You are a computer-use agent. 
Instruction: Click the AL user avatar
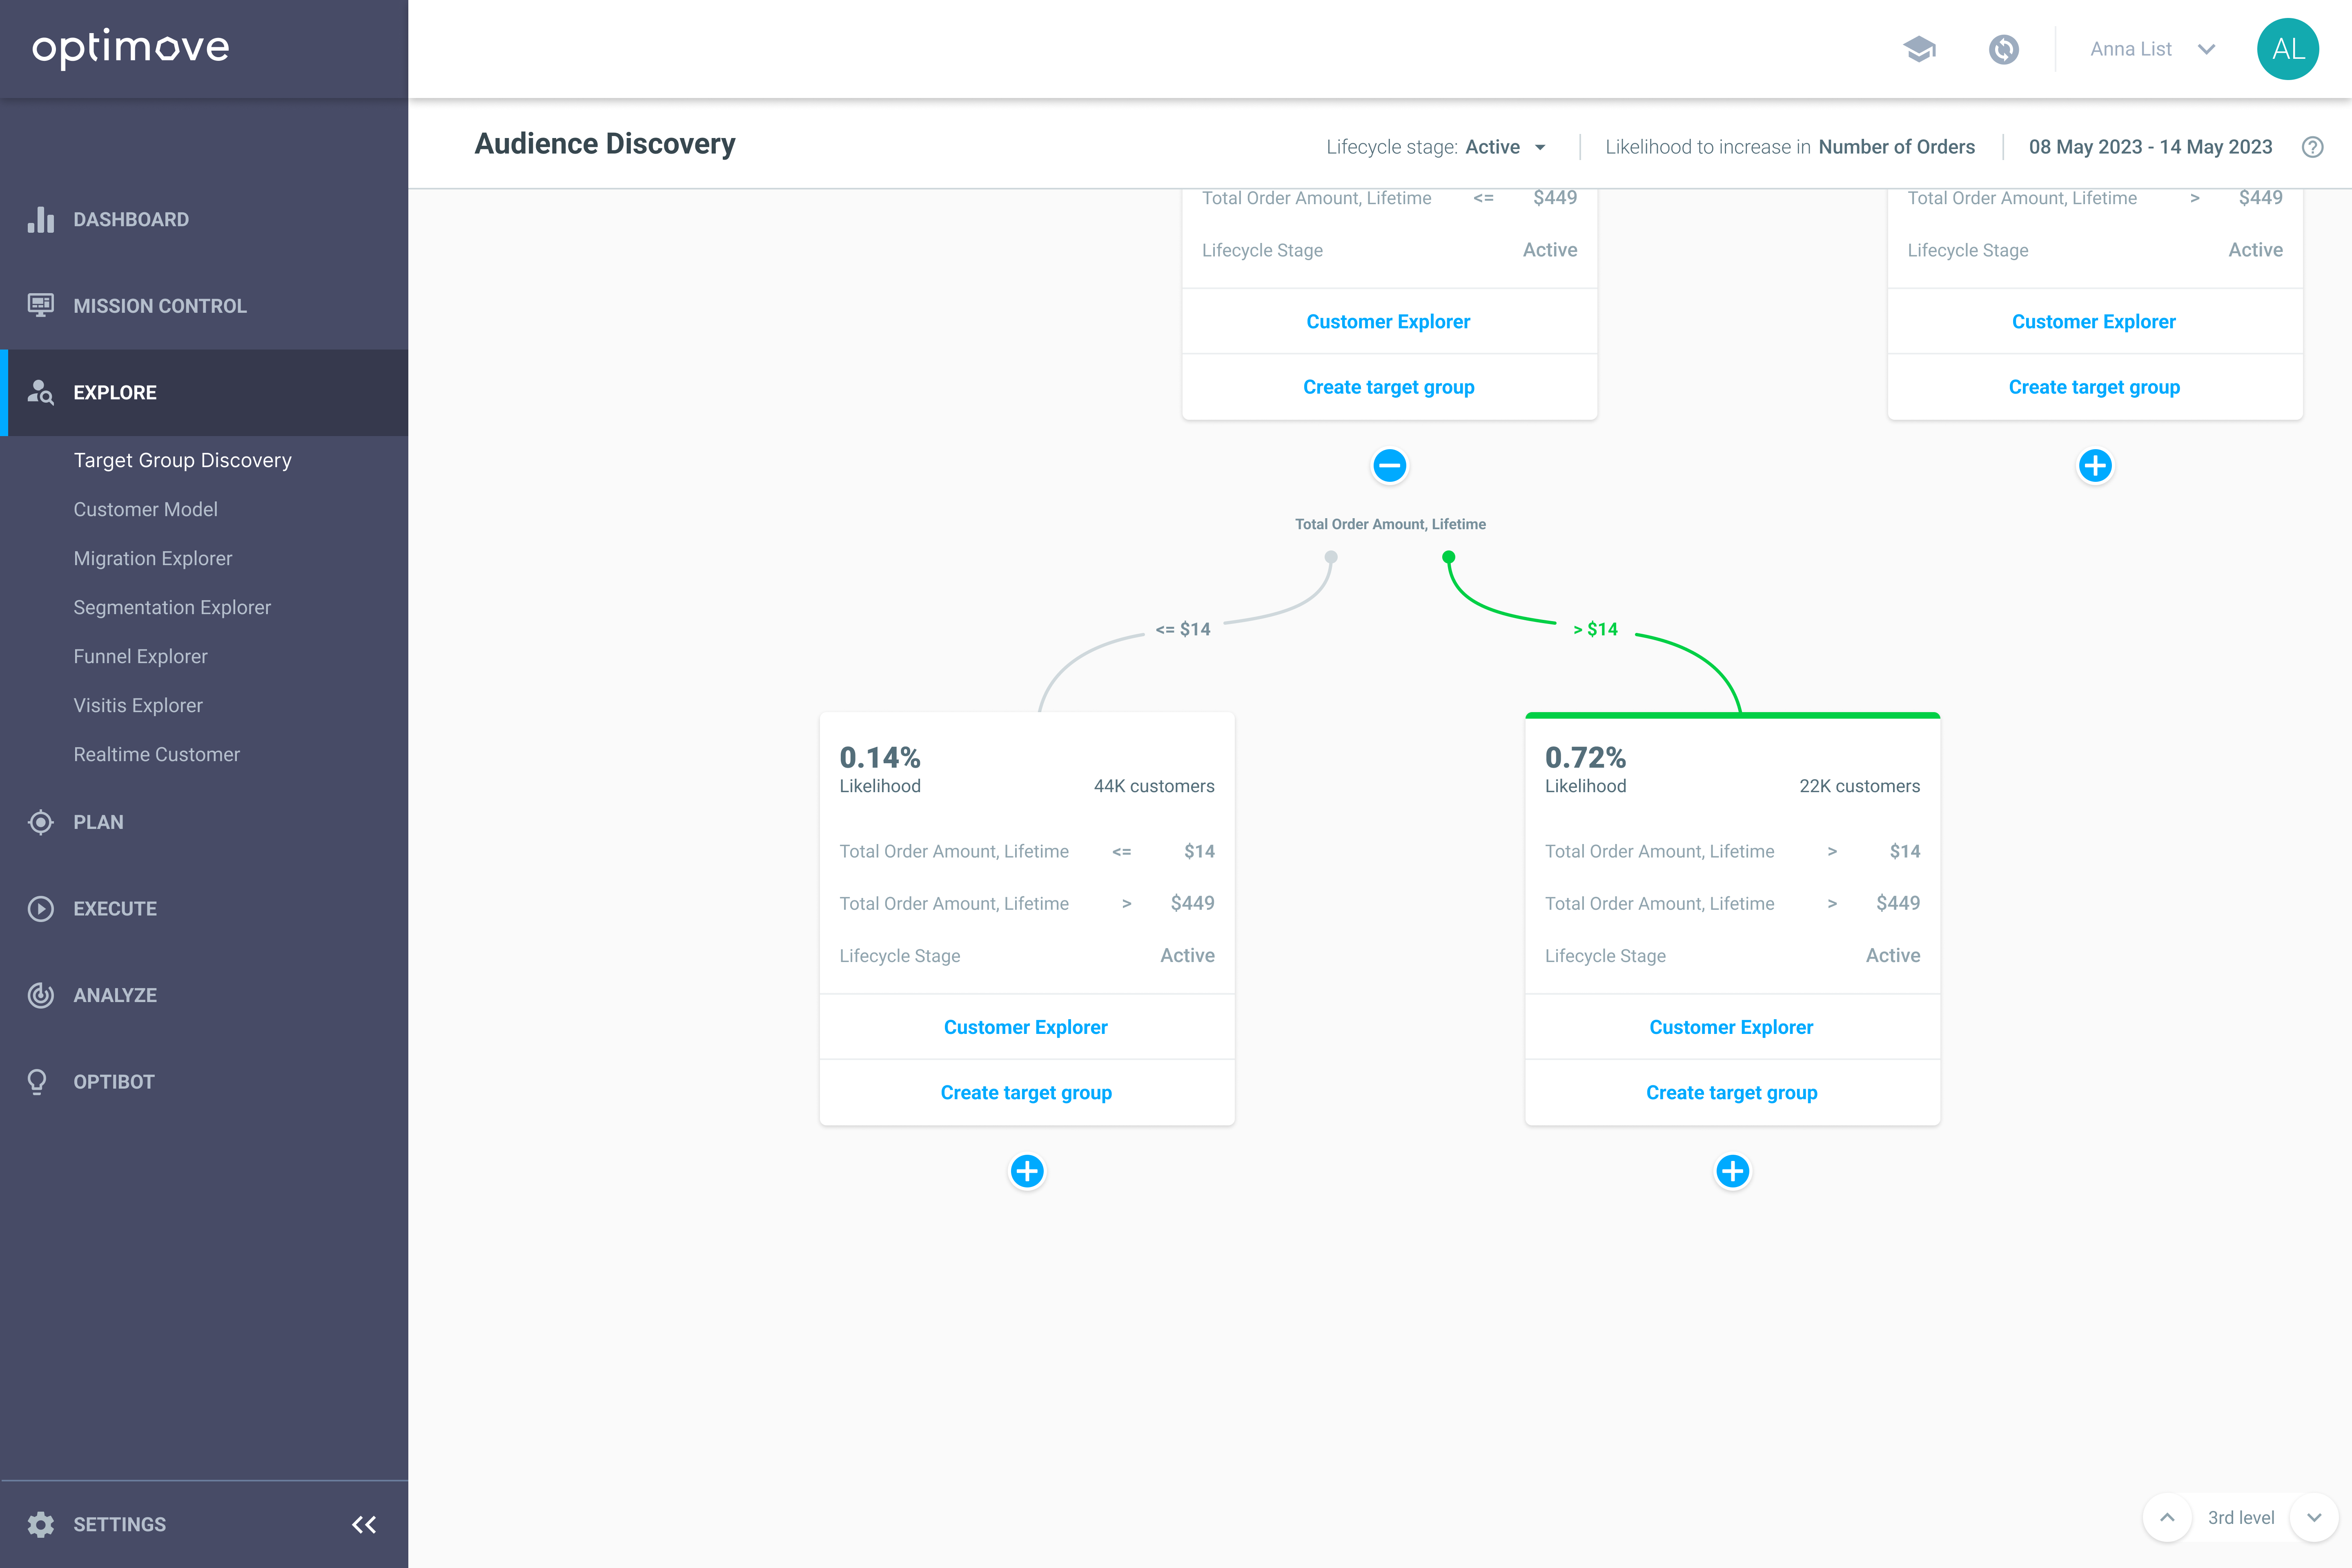(2287, 49)
